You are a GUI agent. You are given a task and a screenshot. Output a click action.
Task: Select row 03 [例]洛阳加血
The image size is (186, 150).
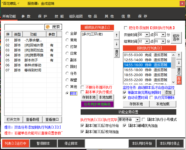coord(33,50)
